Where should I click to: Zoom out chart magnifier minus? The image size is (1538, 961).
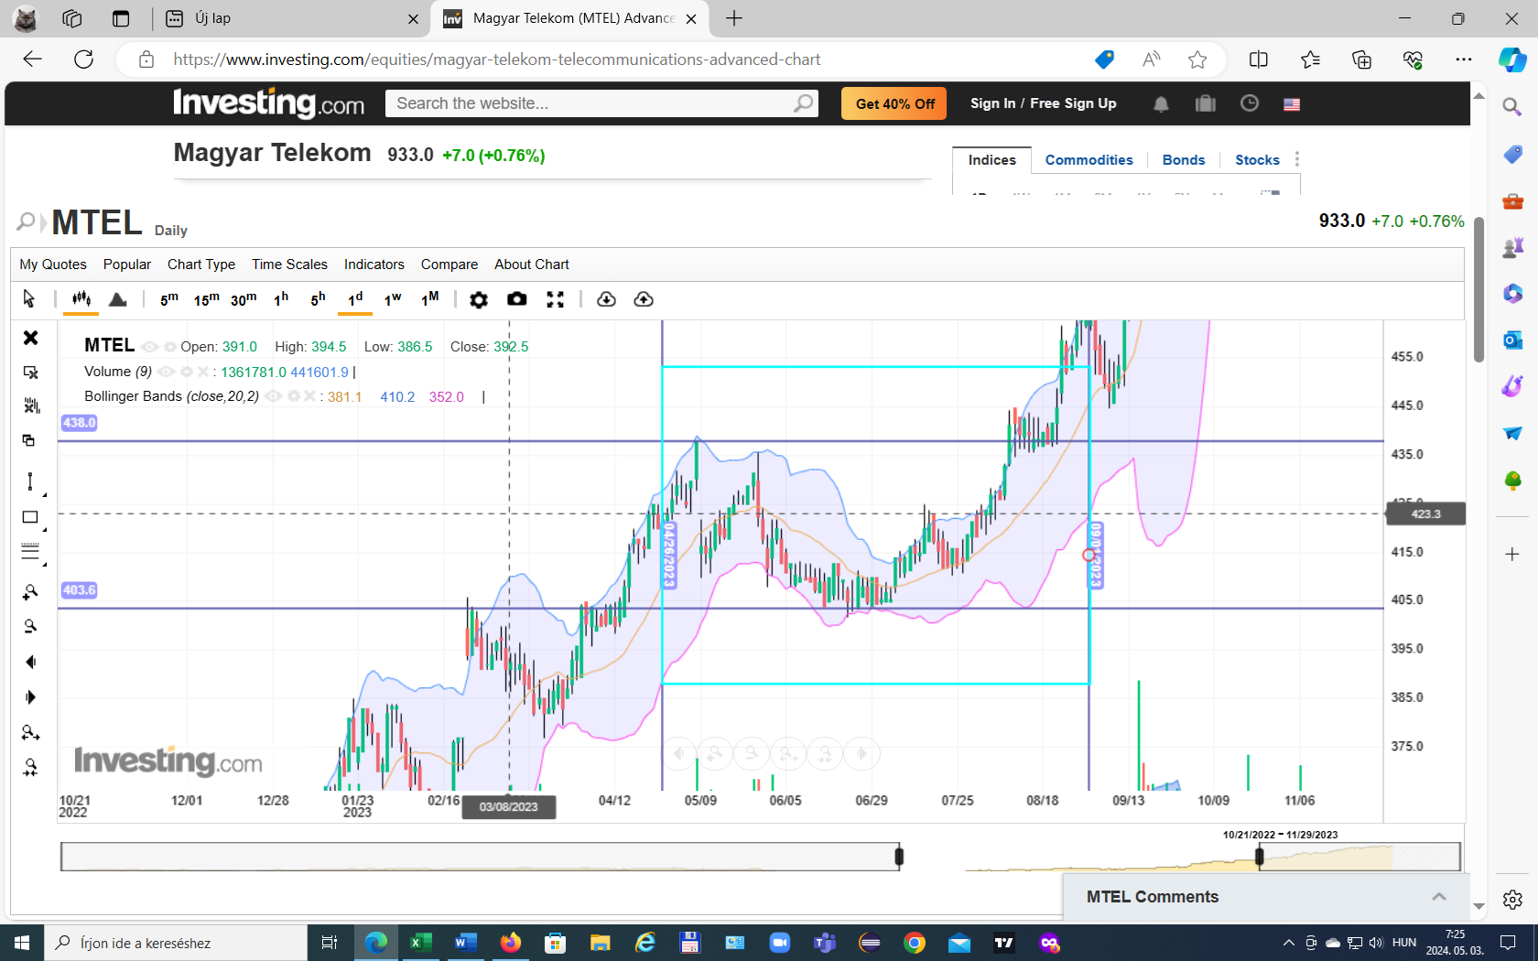point(30,627)
